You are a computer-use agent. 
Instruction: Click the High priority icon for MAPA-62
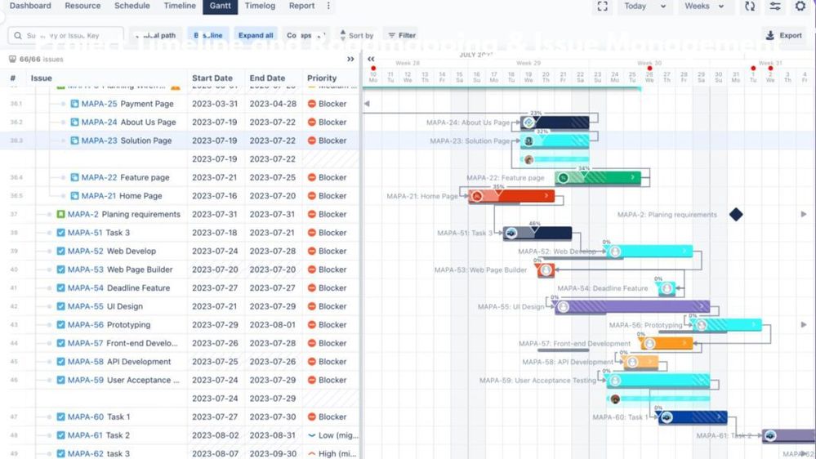click(x=312, y=454)
